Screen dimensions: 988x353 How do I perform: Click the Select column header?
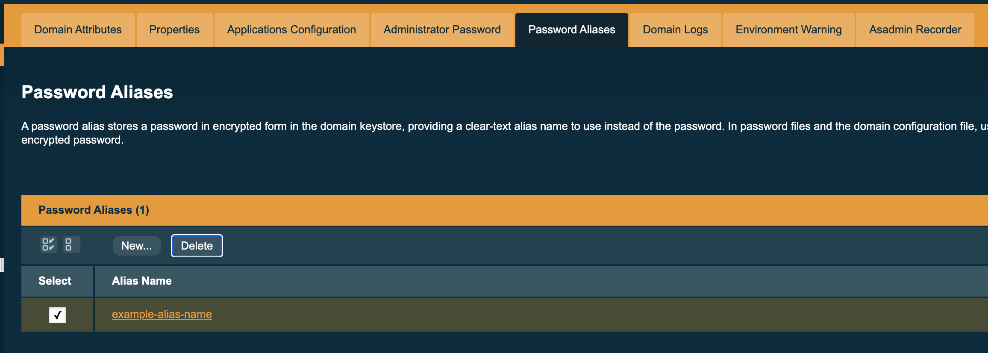55,281
